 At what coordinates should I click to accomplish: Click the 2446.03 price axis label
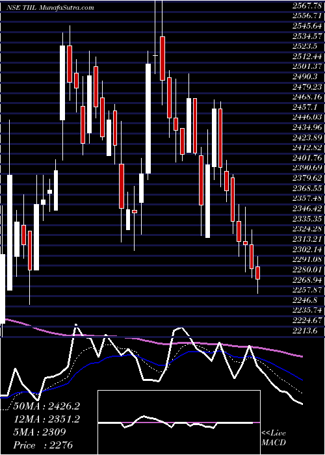tap(308, 117)
